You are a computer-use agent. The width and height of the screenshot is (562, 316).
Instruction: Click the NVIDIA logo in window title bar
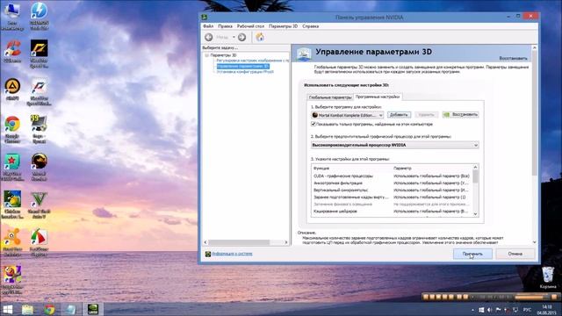tap(205, 17)
